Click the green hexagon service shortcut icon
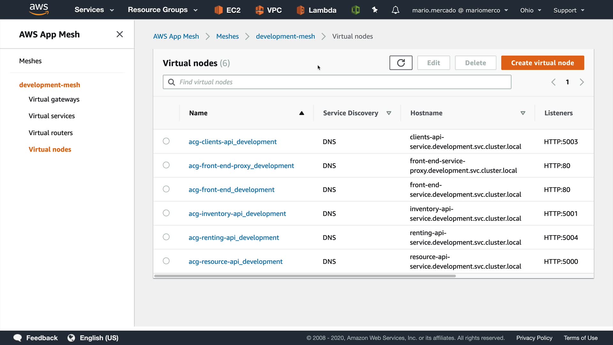 pos(355,10)
